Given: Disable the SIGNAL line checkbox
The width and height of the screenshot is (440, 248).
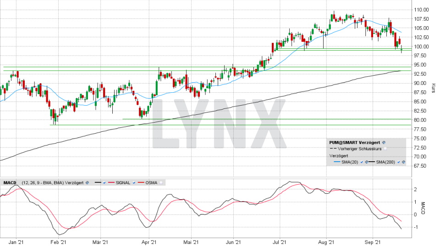Looking at the screenshot, I should point(134,183).
